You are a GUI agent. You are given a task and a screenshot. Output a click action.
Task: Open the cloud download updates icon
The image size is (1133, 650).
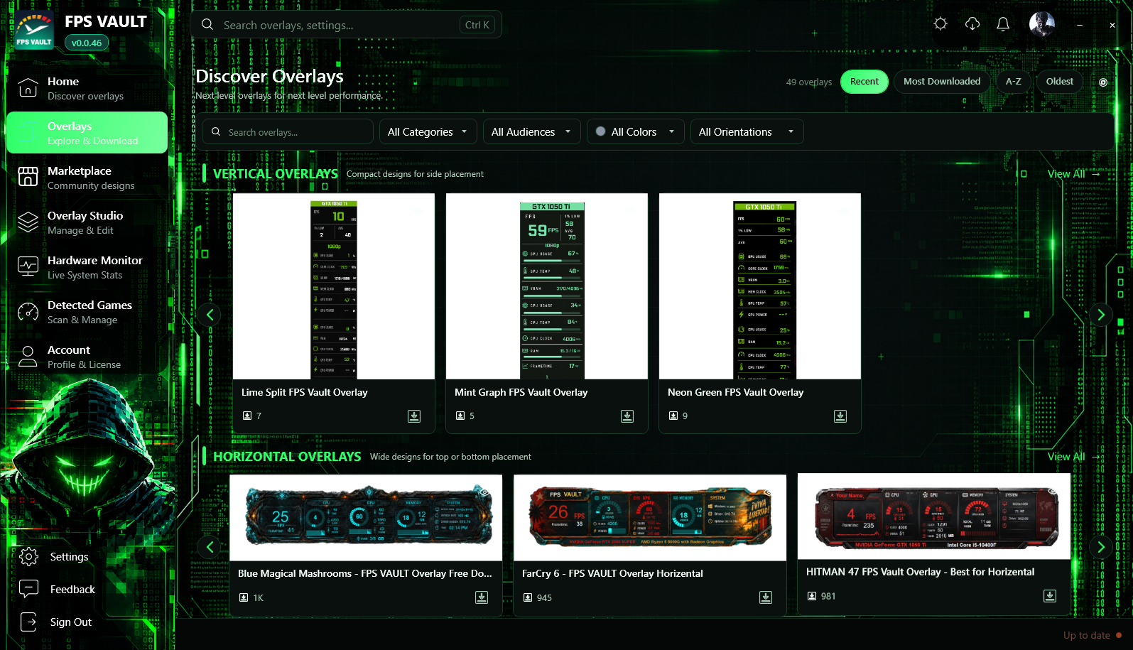tap(972, 24)
